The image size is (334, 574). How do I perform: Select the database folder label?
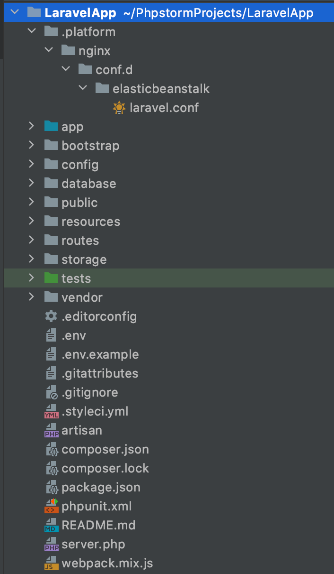point(89,184)
